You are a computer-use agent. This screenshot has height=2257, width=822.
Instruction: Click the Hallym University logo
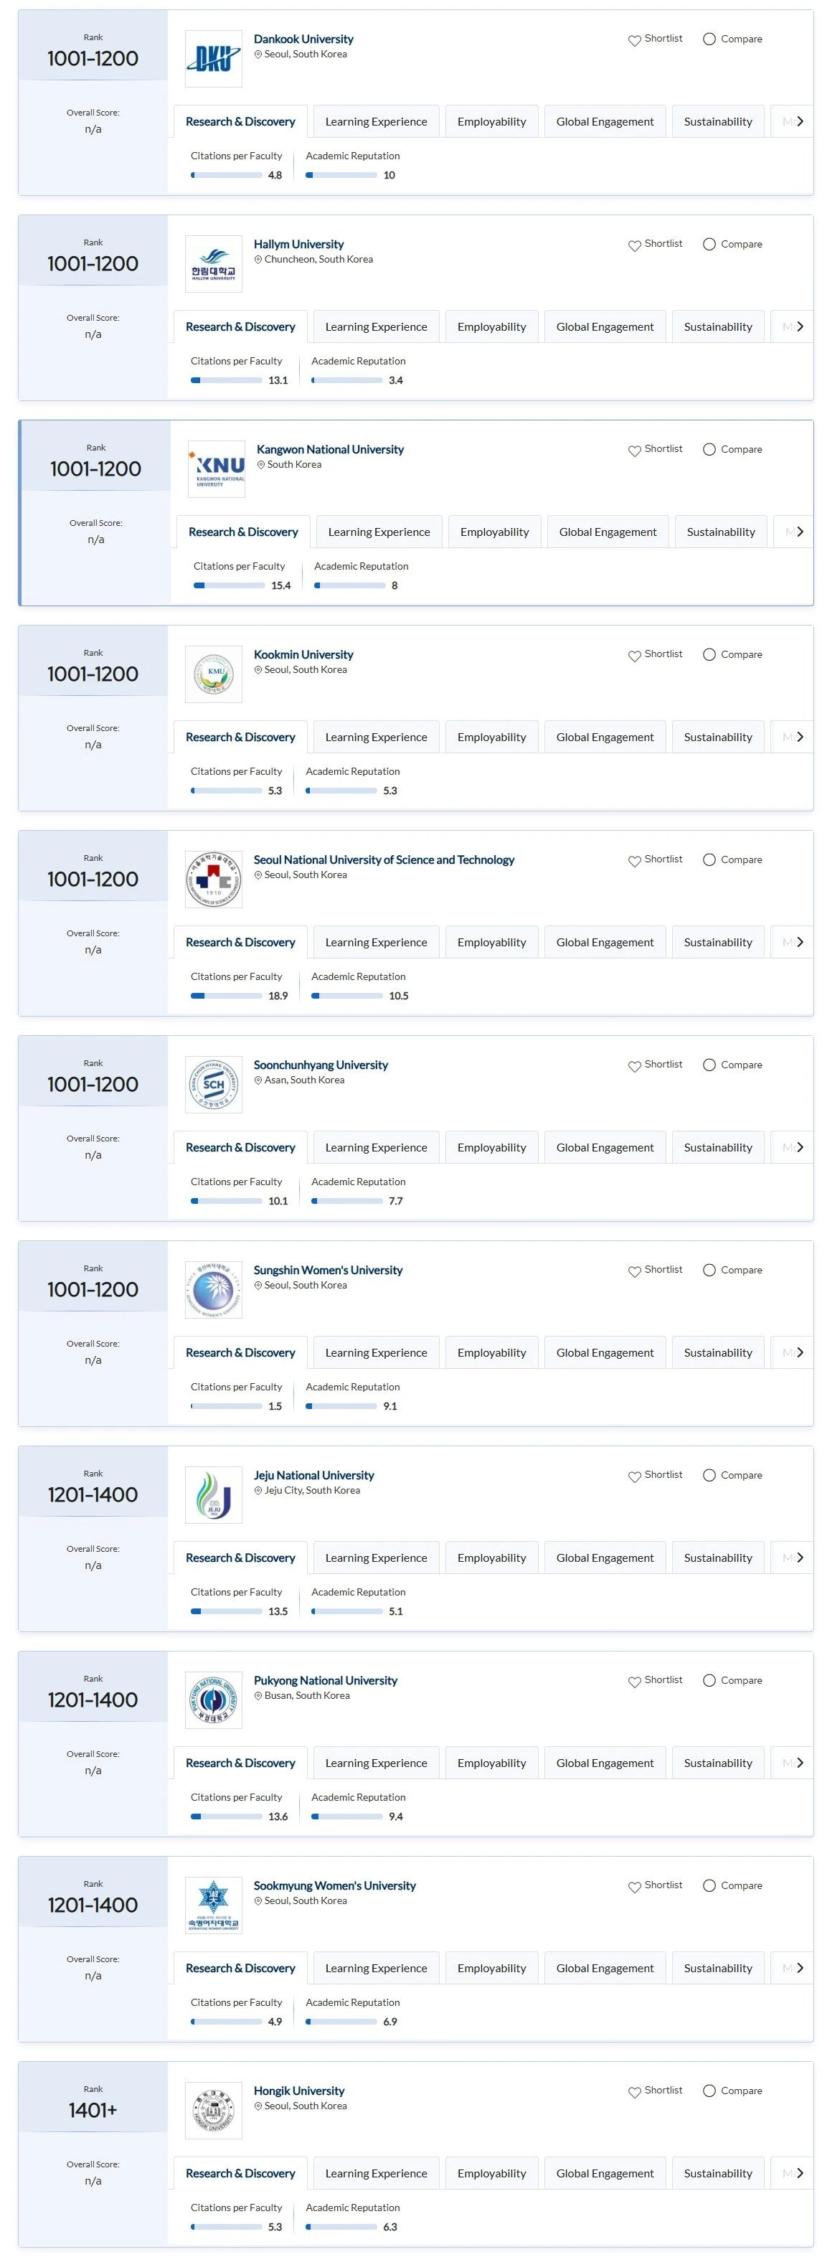(x=213, y=264)
